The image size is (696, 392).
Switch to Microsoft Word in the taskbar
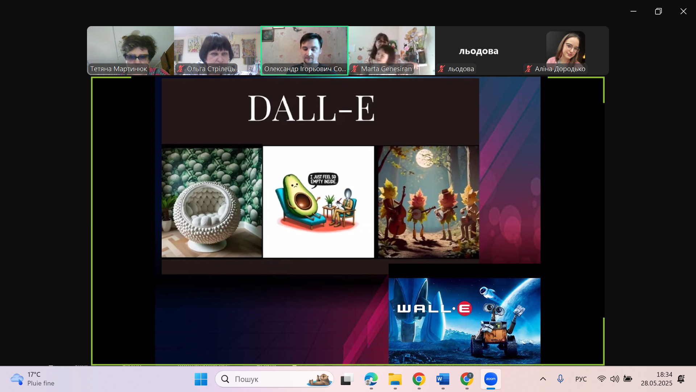click(443, 379)
